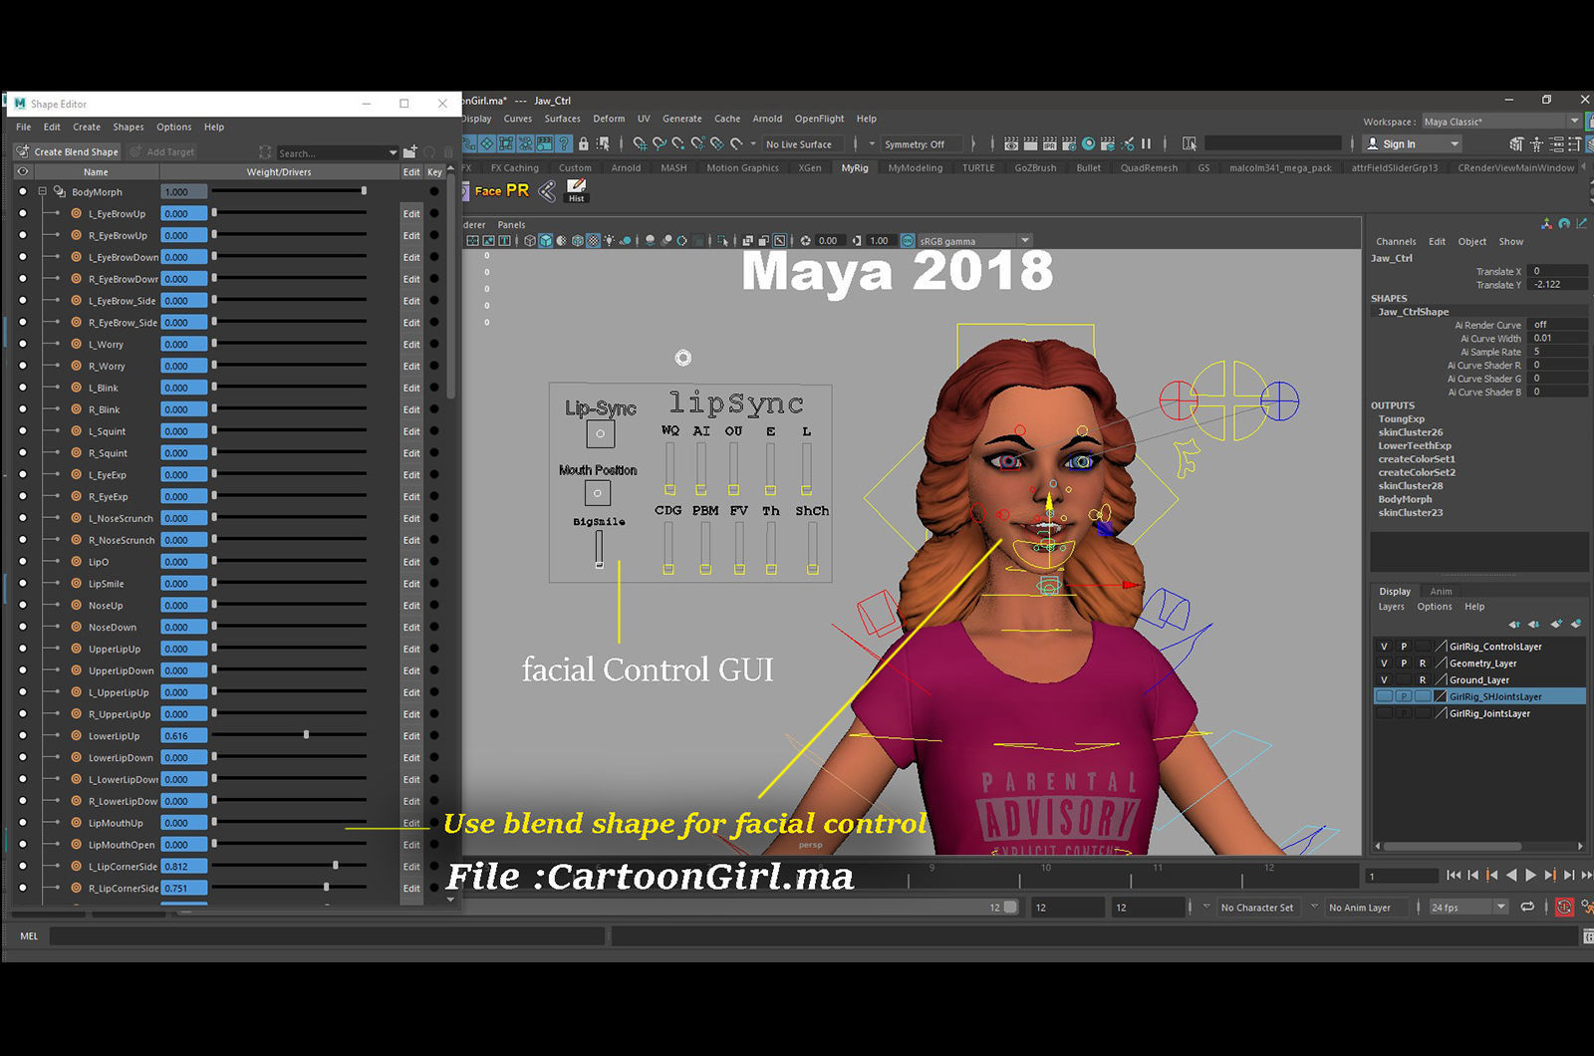The height and width of the screenshot is (1056, 1594).
Task: Open the animation preferences running-man icon
Action: click(1588, 907)
